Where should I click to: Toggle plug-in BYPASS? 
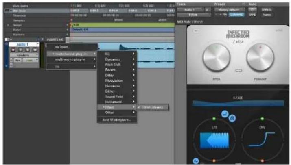click(x=267, y=10)
